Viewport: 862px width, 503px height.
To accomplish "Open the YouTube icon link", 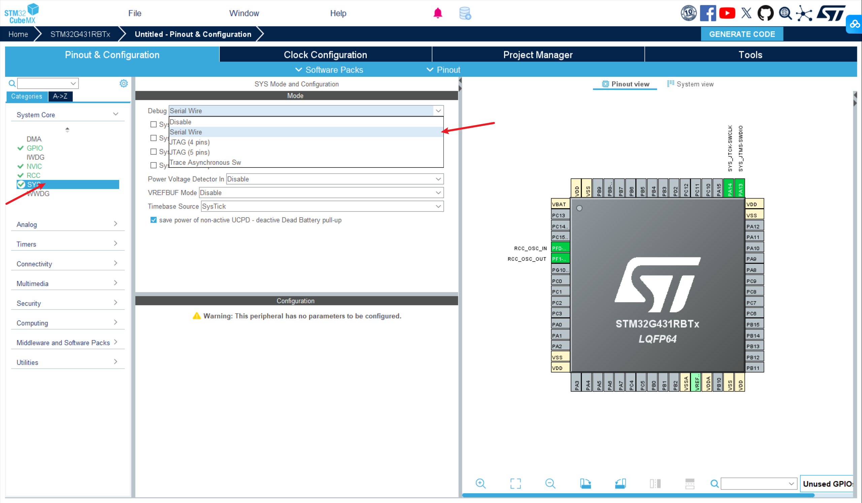I will [x=727, y=13].
